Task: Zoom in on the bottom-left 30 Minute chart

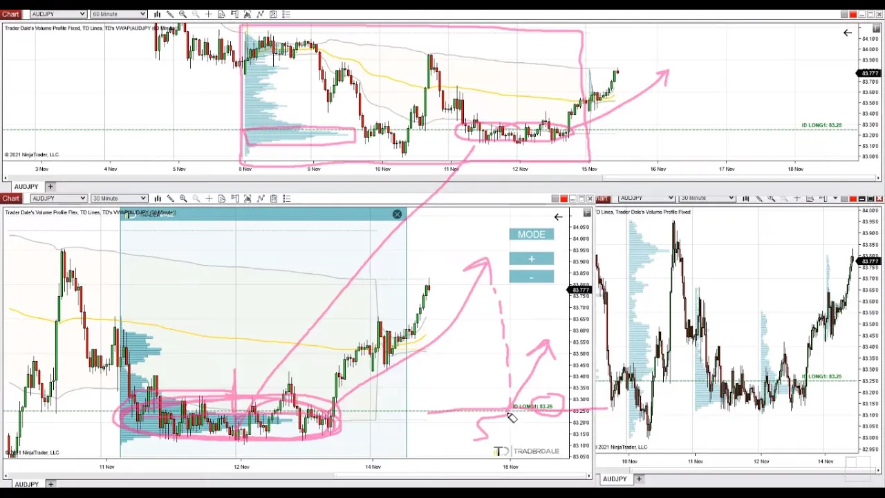Action: 183,199
